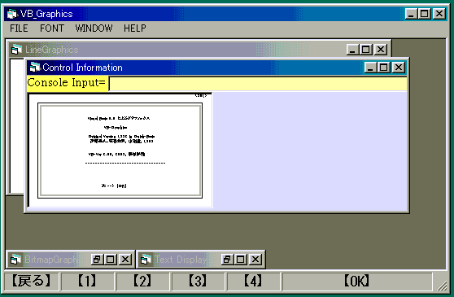Restore the minimized Text Display window
This screenshot has width=454, height=297.
[x=227, y=259]
